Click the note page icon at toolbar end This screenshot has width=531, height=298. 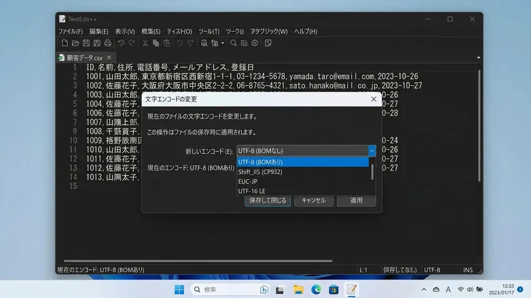[268, 43]
